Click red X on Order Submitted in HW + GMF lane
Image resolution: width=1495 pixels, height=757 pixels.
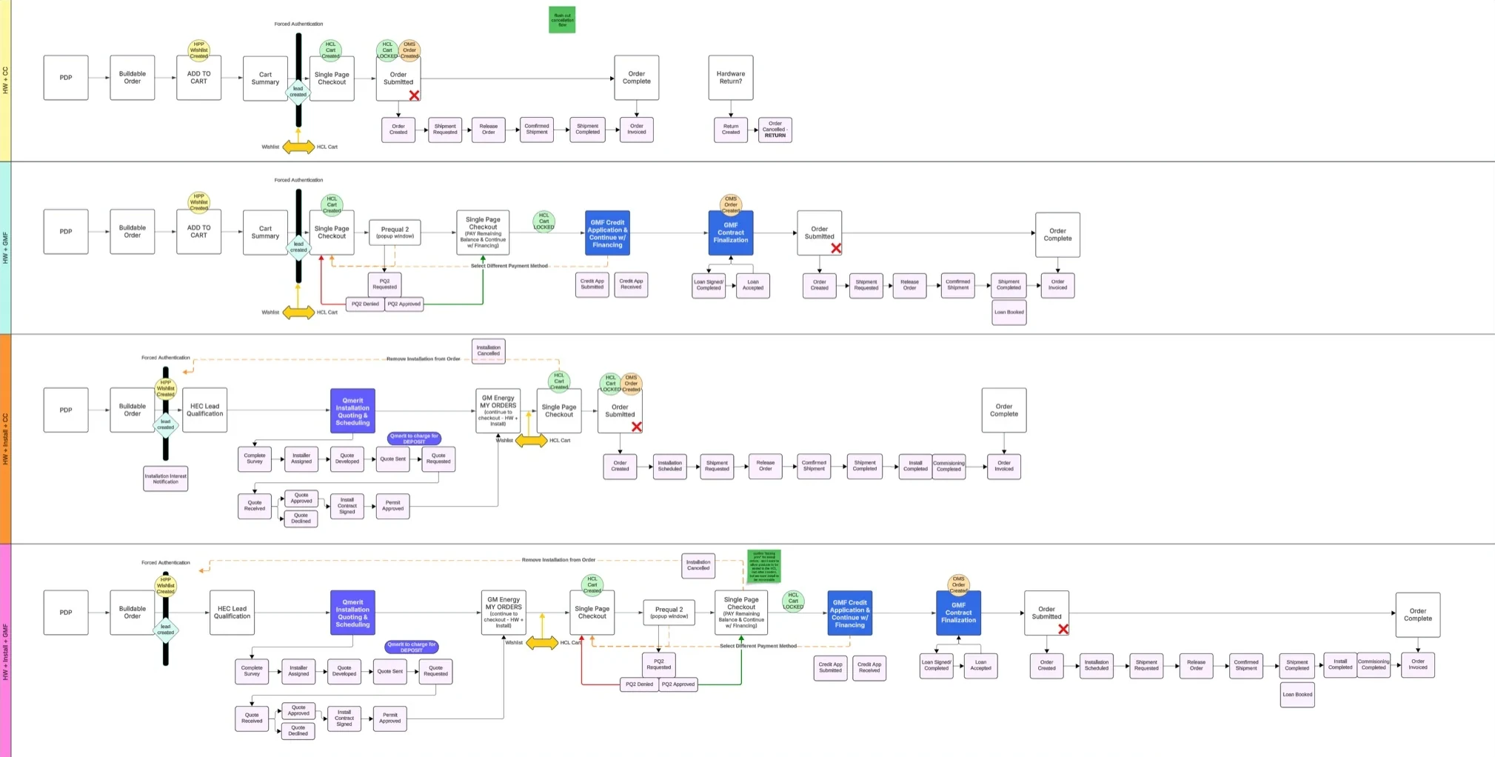point(836,248)
